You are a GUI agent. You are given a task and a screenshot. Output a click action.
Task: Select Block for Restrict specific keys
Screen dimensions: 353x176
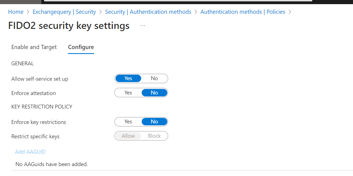(x=154, y=136)
